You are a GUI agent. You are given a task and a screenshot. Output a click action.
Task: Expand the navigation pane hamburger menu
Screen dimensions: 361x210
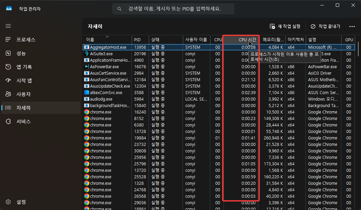[x=8, y=26]
